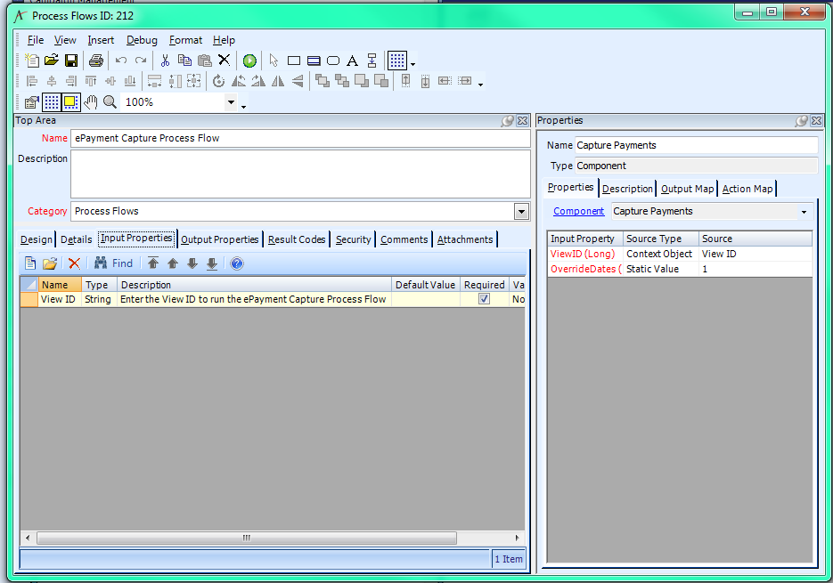833x583 pixels.
Task: Open the zoom level dropdown set to 100%
Action: coord(230,101)
